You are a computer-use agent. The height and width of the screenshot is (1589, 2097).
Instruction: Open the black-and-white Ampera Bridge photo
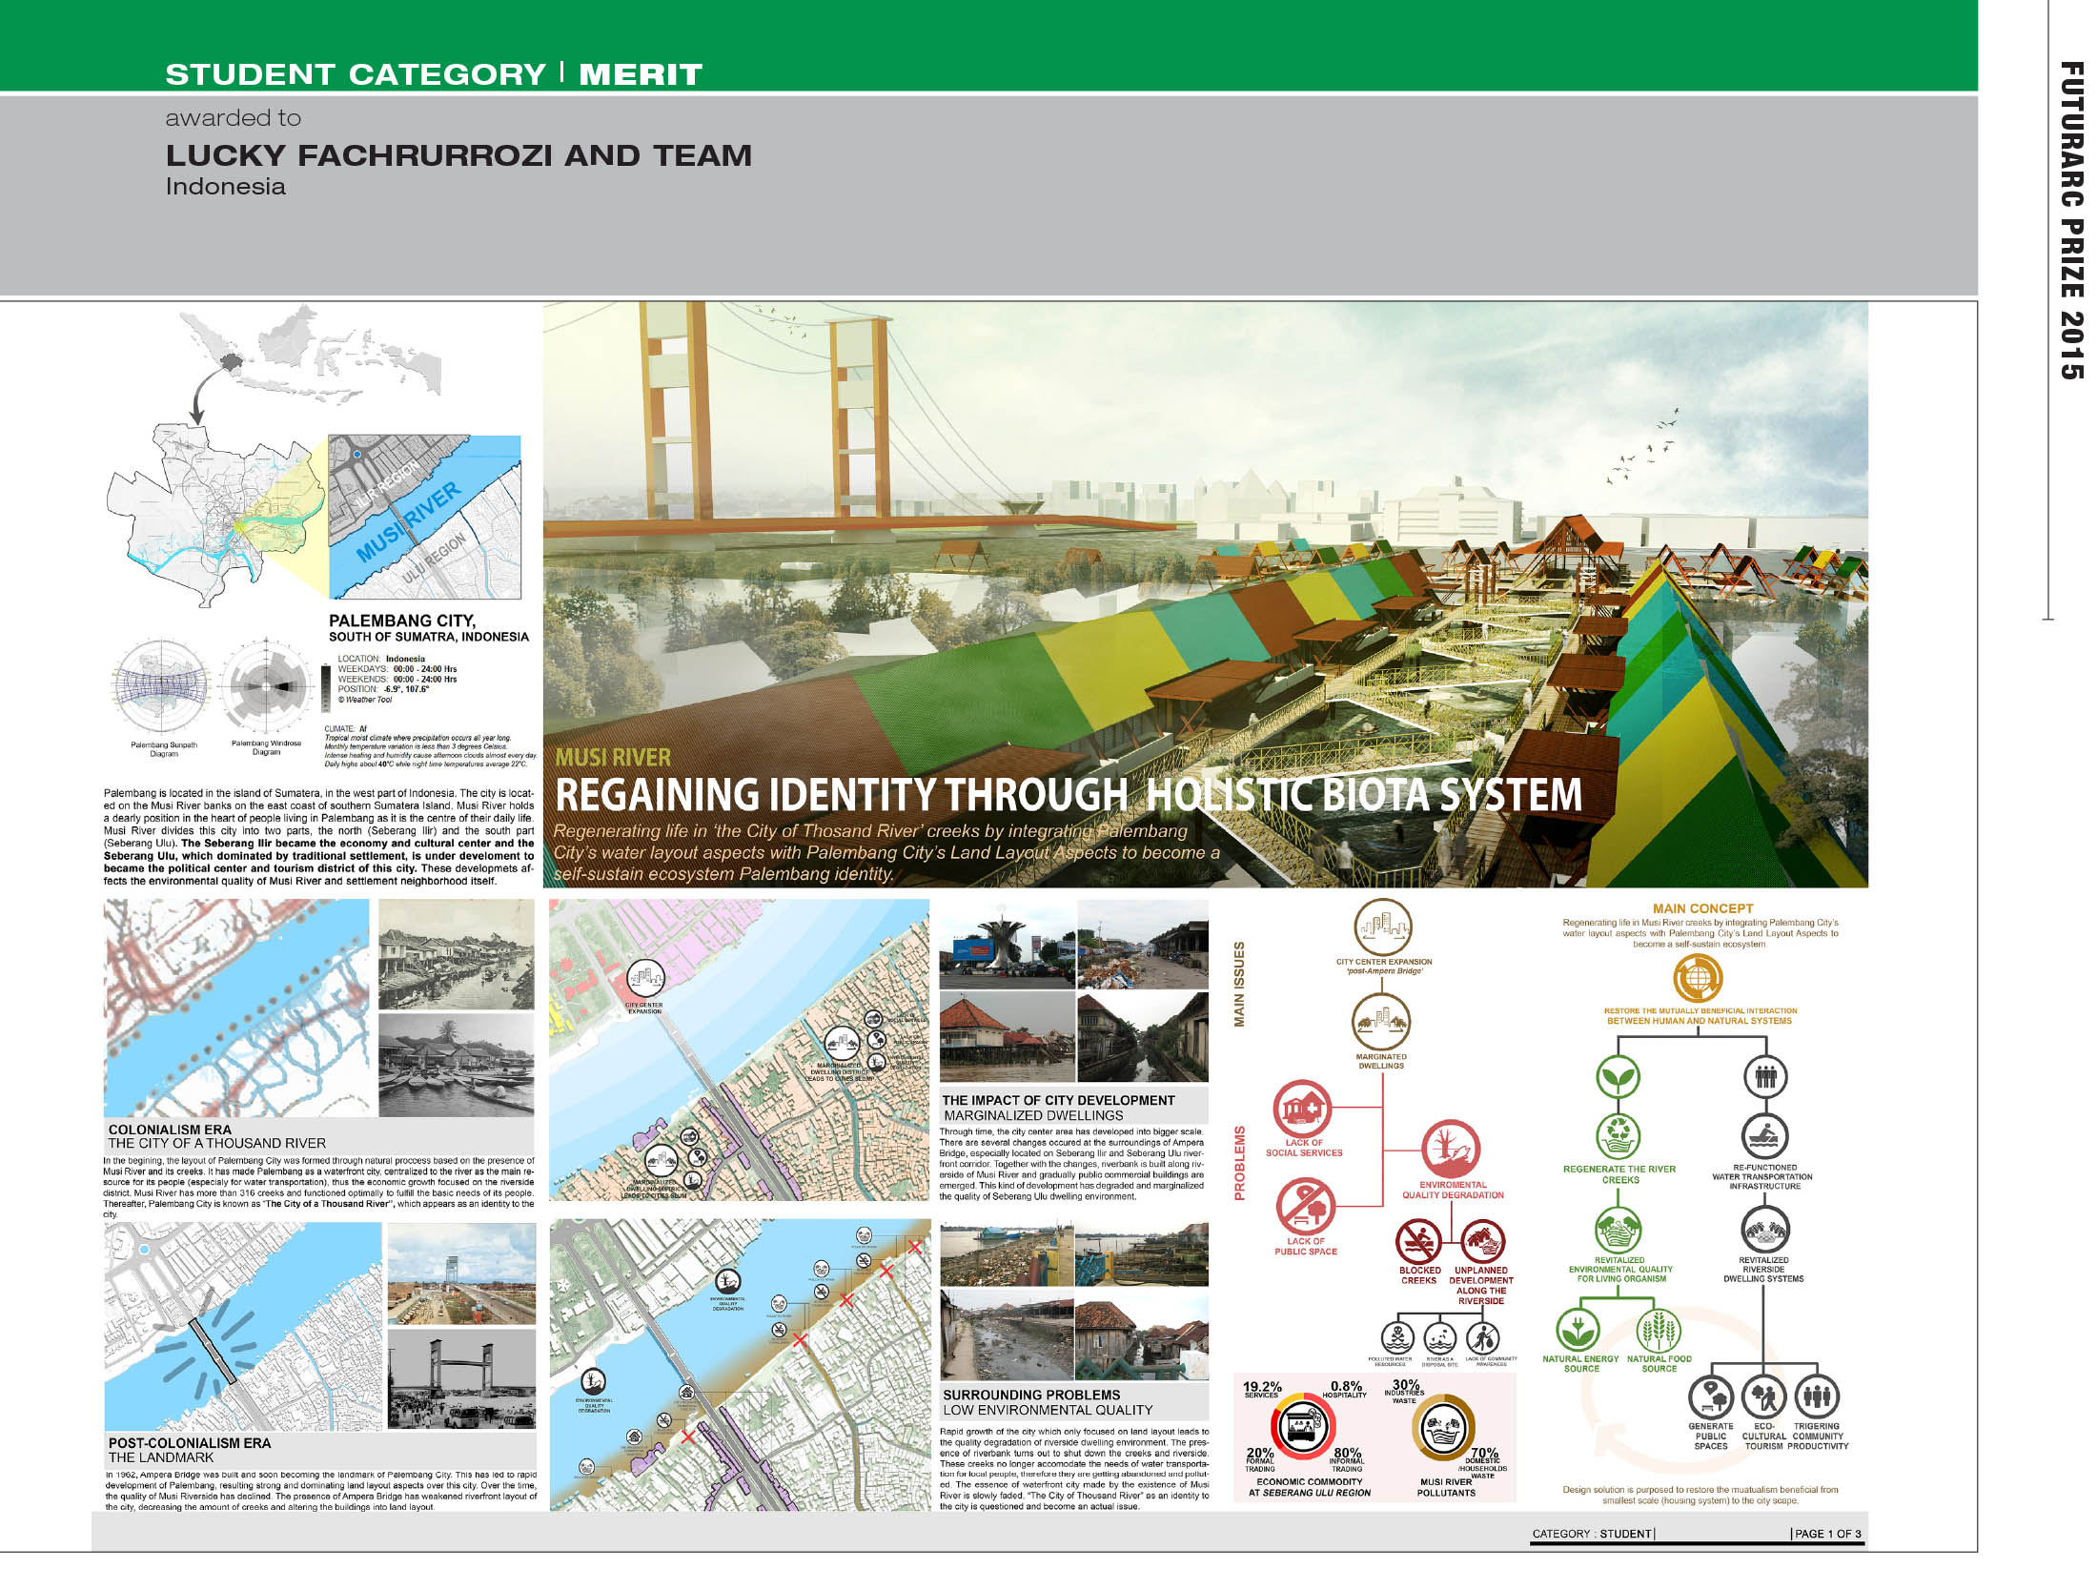coord(462,1380)
